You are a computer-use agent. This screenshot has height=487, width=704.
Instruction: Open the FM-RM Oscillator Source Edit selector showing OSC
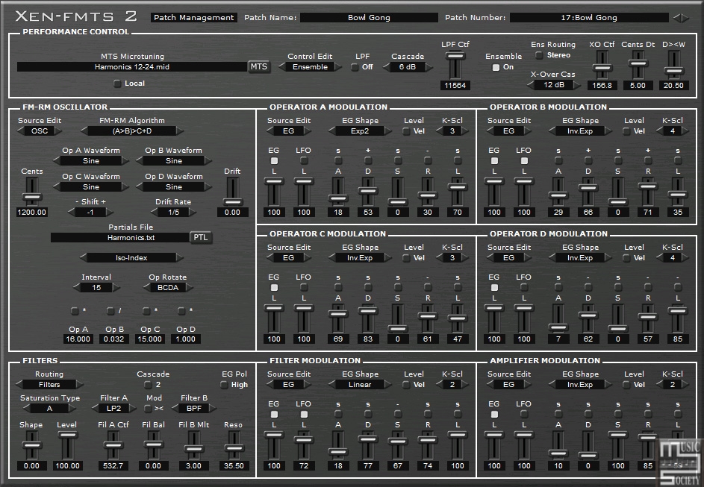40,131
